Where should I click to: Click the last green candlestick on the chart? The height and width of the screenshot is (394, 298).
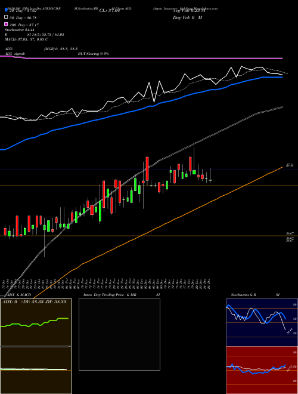pos(210,180)
